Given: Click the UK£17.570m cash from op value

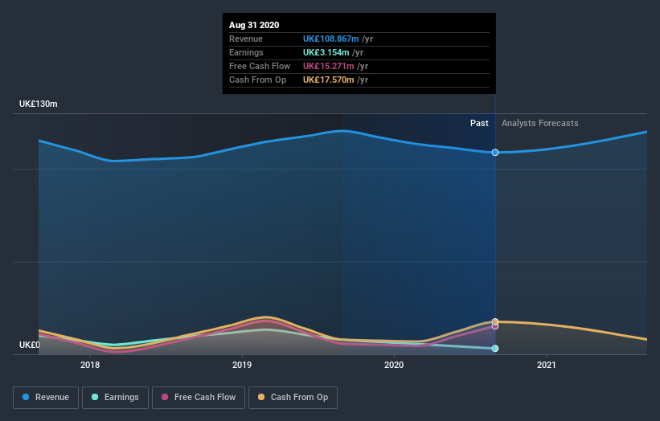Looking at the screenshot, I should click(328, 80).
